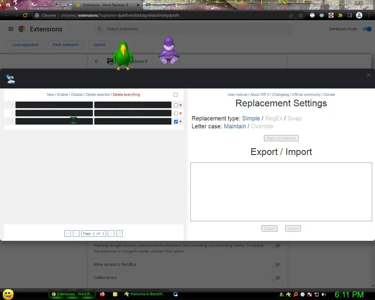
Task: Open Welcome to BonziW... taskbar window
Action: coord(145,294)
